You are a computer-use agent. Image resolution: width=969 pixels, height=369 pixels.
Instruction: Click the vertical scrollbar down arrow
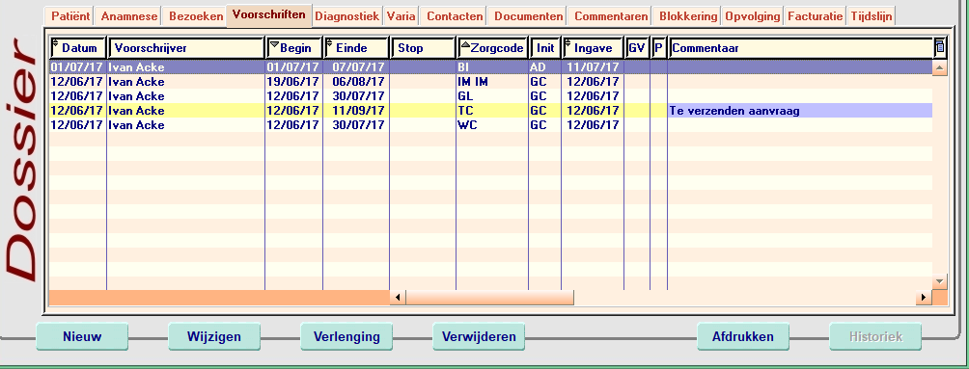[939, 281]
